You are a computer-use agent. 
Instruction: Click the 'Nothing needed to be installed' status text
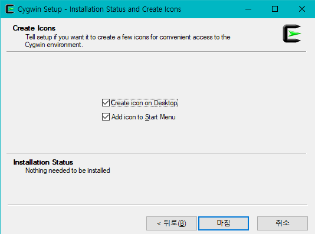(x=68, y=171)
